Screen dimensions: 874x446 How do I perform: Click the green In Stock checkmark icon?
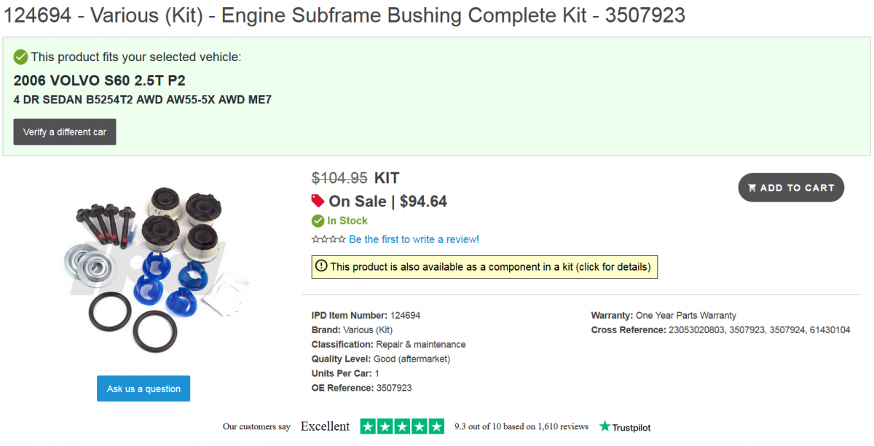tap(318, 220)
